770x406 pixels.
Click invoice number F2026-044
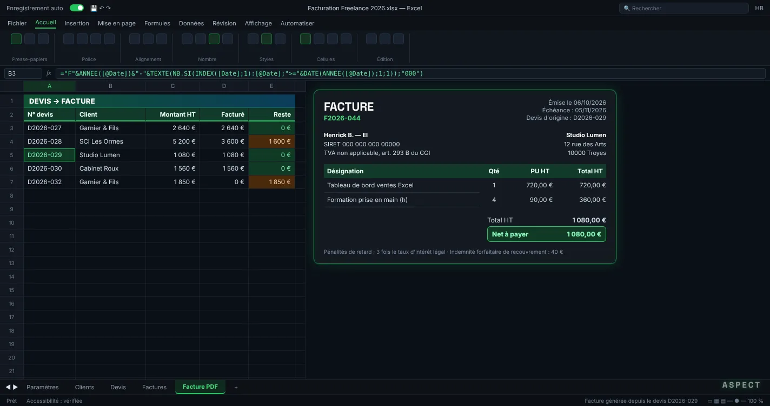click(342, 118)
